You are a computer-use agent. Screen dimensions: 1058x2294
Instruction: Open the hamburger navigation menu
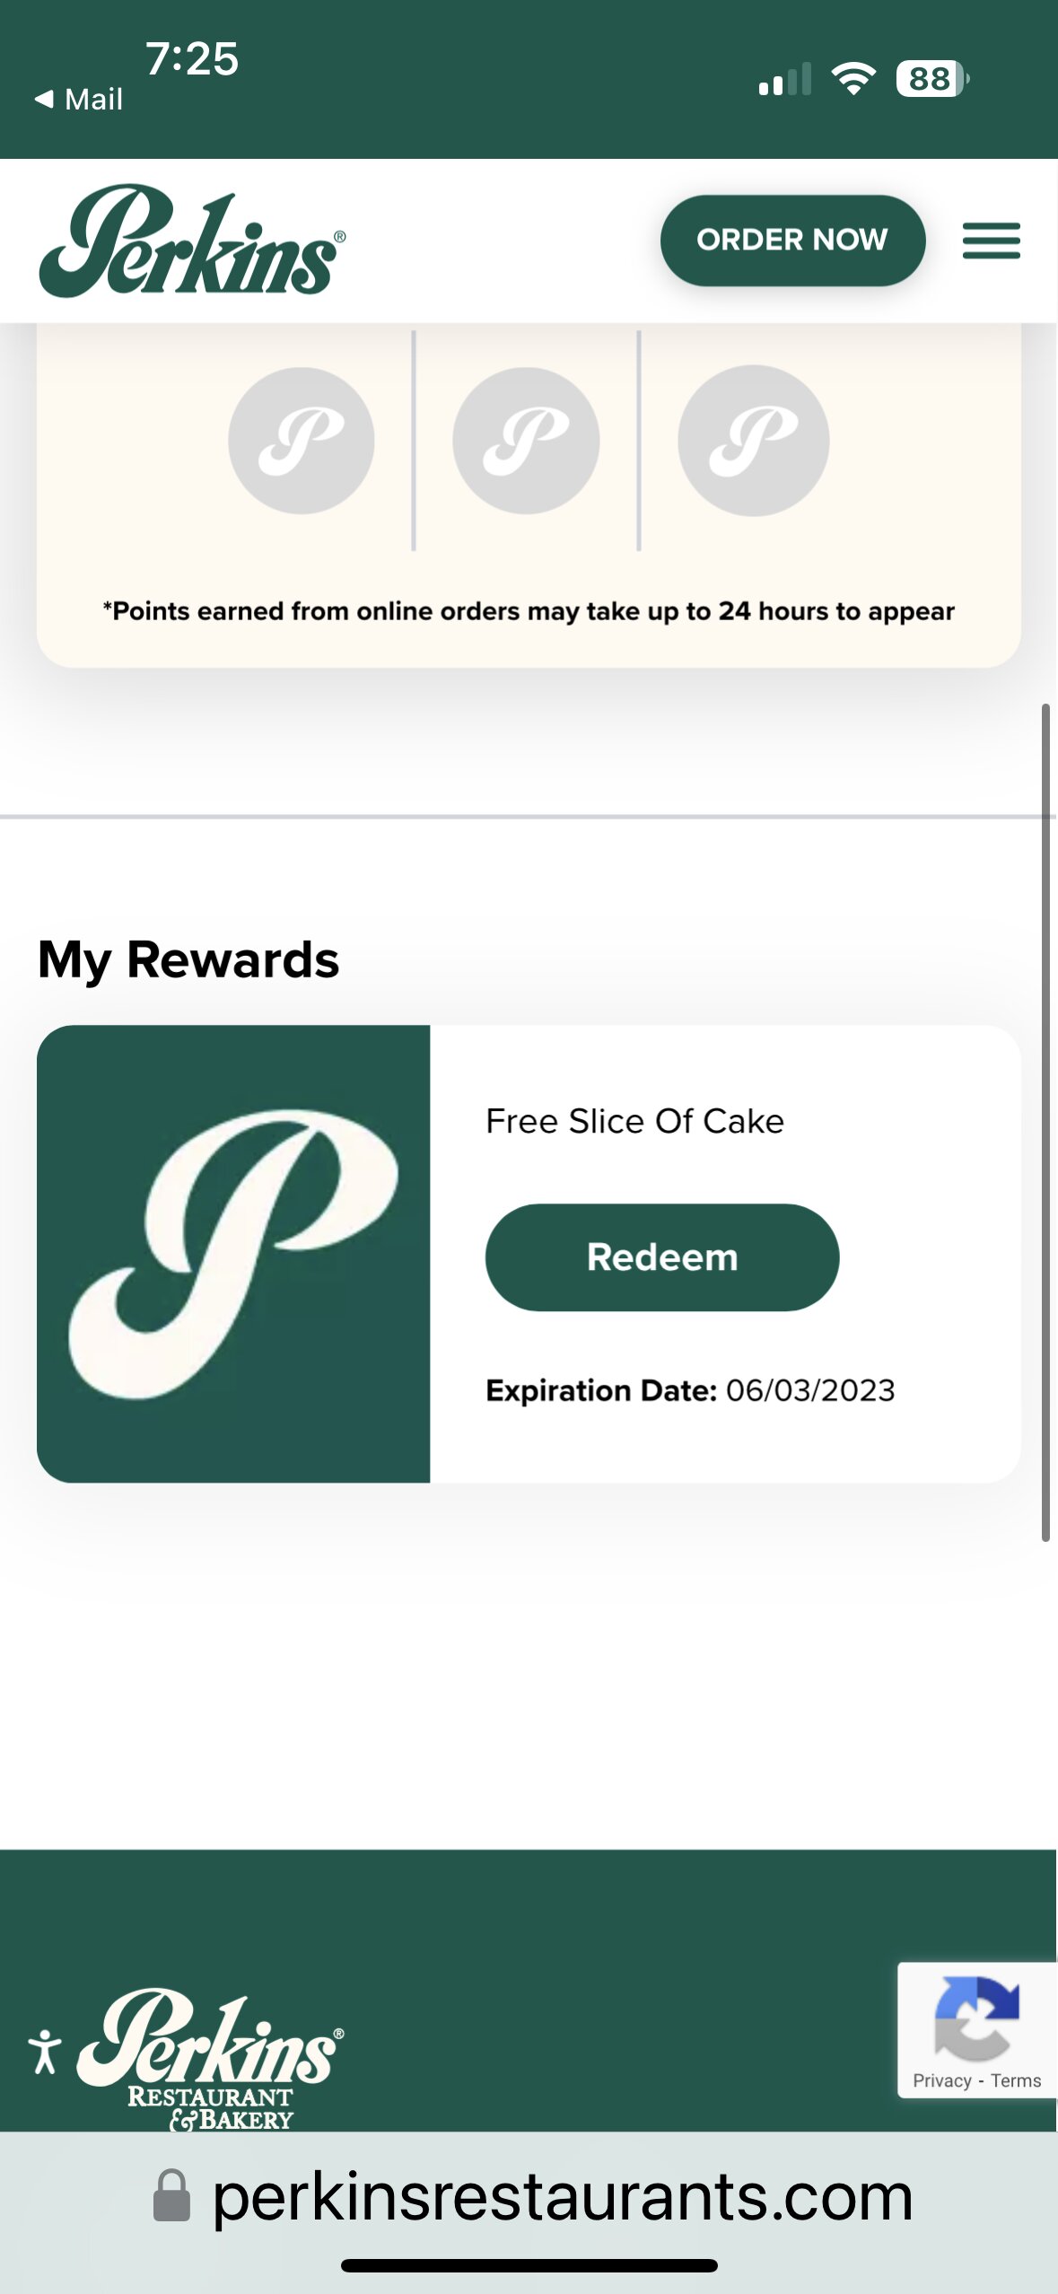[991, 241]
